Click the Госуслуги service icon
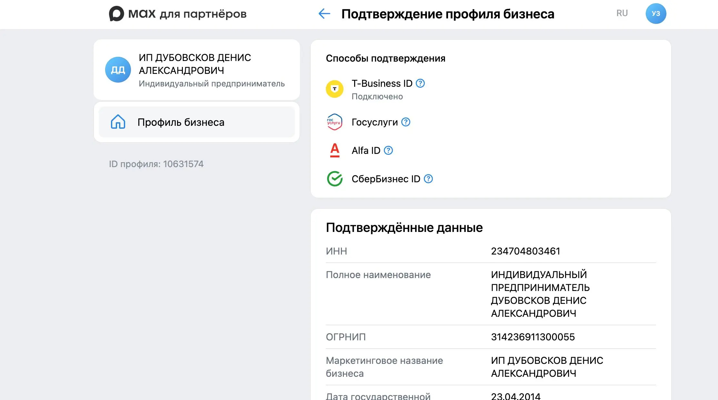Viewport: 718px width, 400px height. (334, 122)
